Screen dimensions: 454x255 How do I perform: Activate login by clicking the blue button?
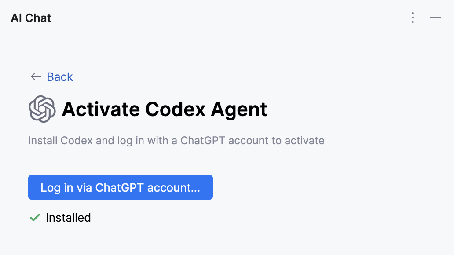[120, 187]
